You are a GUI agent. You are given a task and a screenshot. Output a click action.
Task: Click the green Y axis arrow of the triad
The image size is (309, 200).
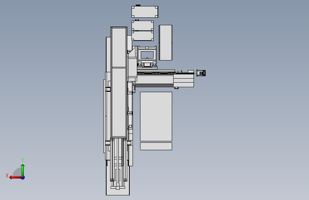(x=23, y=170)
